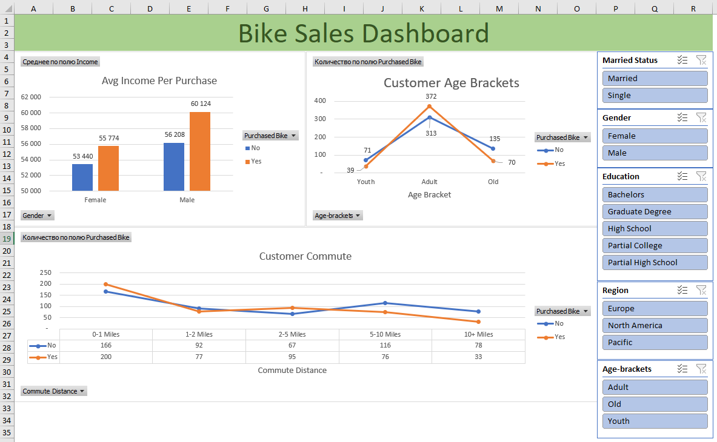
Task: Clear filter on Married Status slicer
Action: point(701,60)
